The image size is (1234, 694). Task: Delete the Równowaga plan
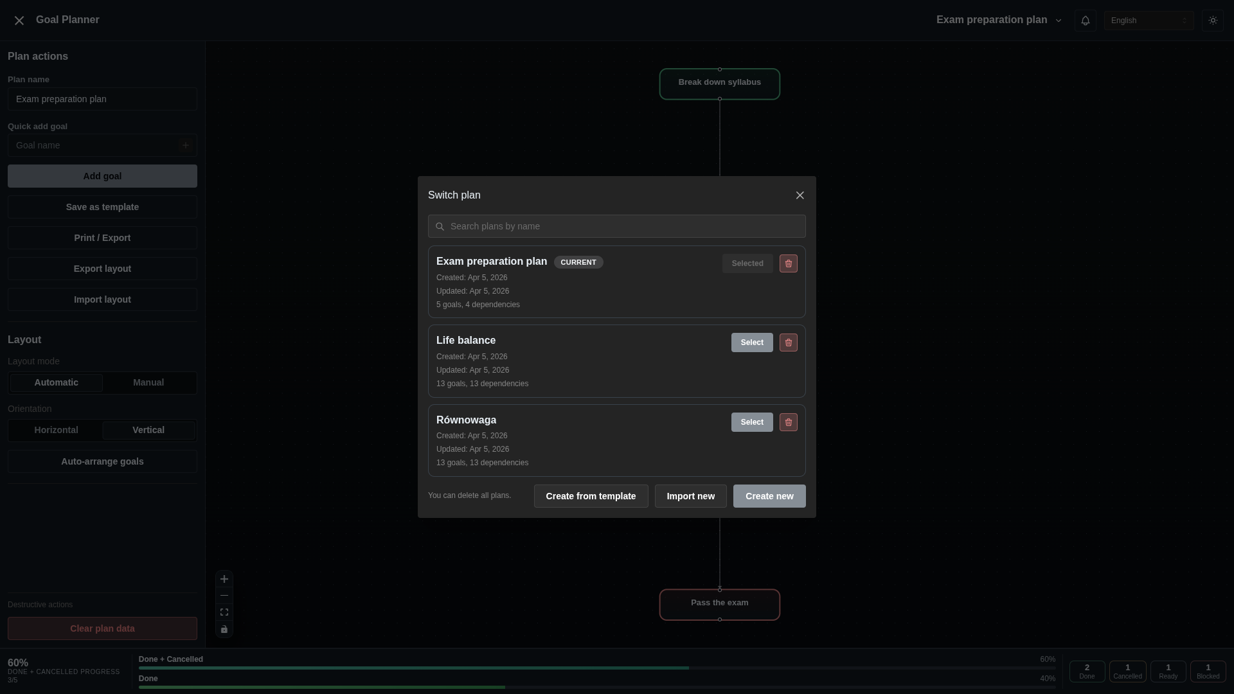click(788, 422)
